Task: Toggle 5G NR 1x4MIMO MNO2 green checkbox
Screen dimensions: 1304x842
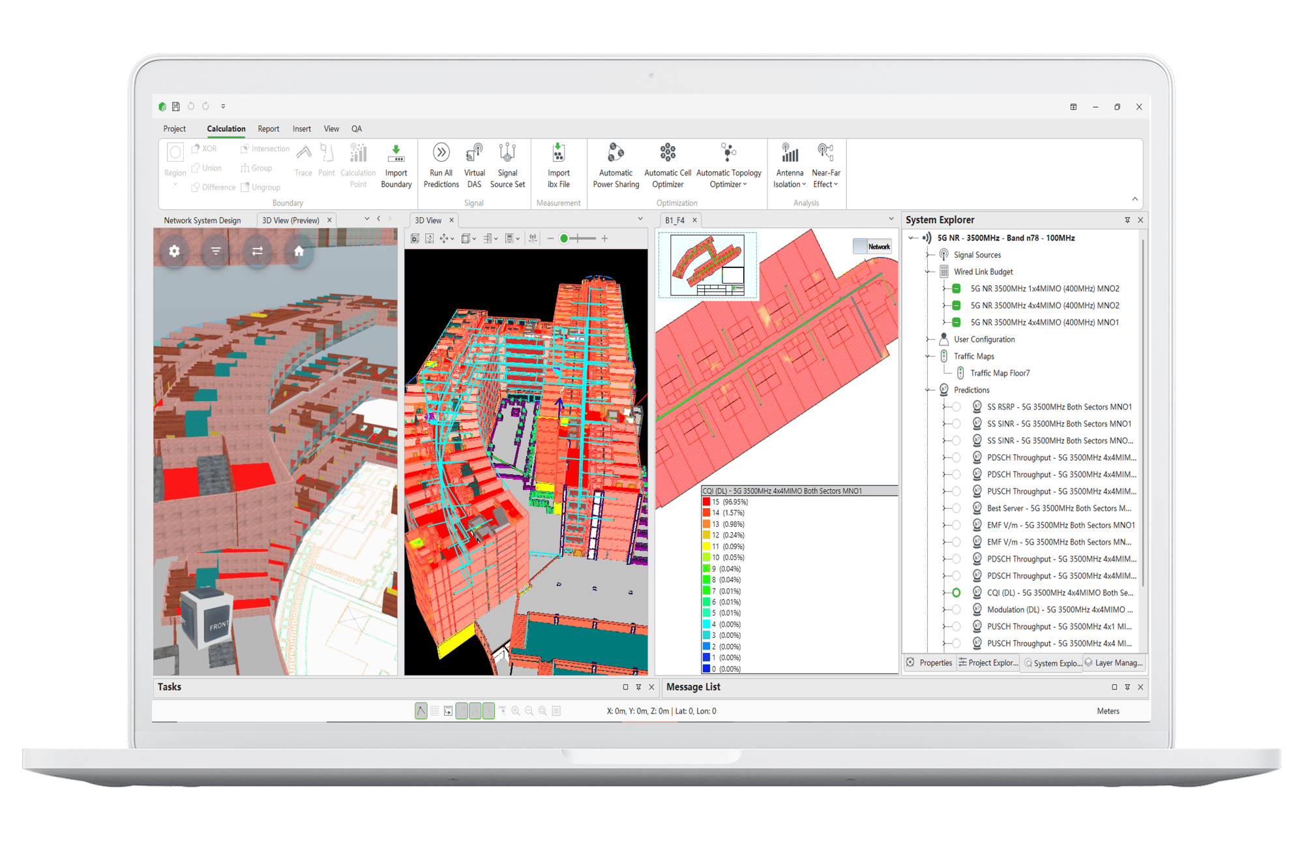Action: coord(956,288)
